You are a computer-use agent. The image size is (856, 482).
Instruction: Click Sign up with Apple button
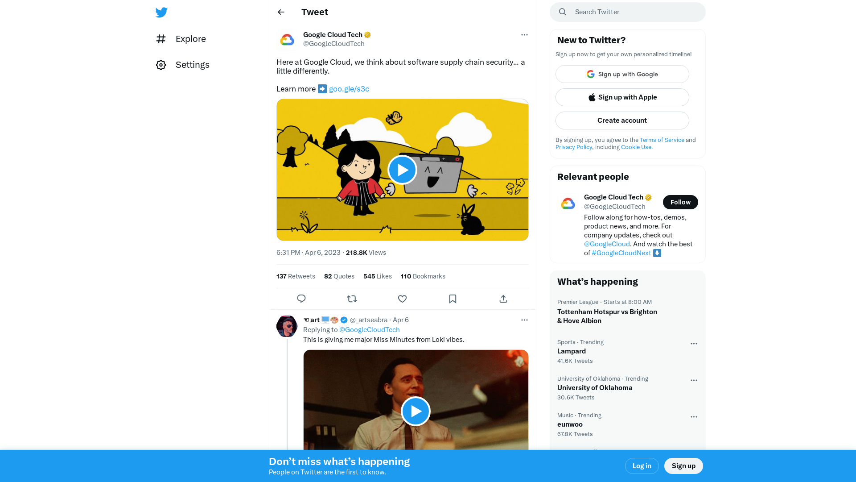(622, 97)
